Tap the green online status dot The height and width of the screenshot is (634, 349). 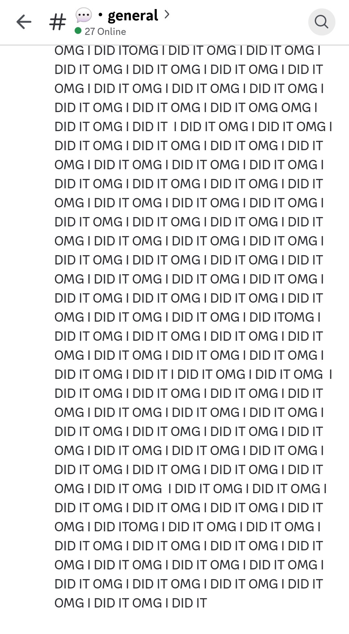pyautogui.click(x=78, y=31)
